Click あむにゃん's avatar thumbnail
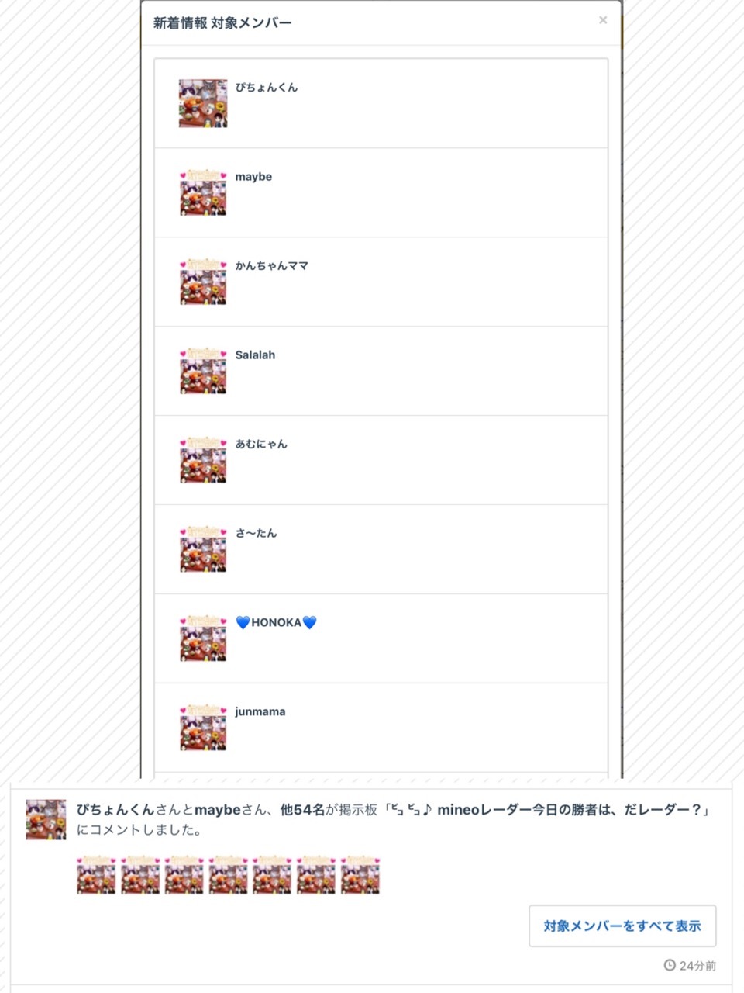 203,460
